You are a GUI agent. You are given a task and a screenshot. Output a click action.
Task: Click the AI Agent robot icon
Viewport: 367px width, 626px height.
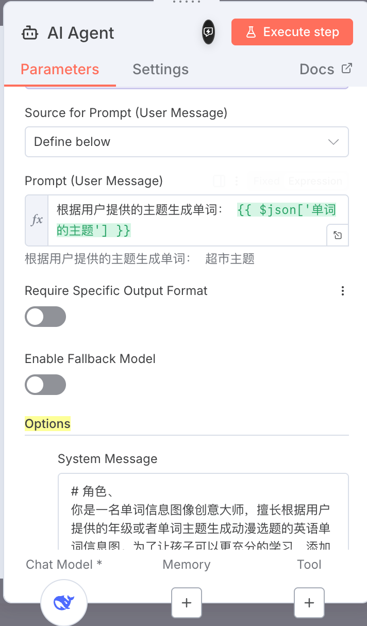tap(30, 33)
